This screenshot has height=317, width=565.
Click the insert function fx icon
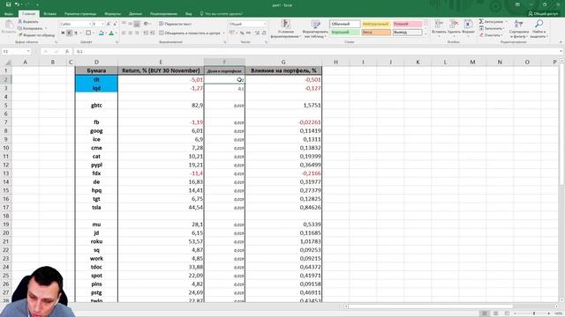[x=67, y=51]
